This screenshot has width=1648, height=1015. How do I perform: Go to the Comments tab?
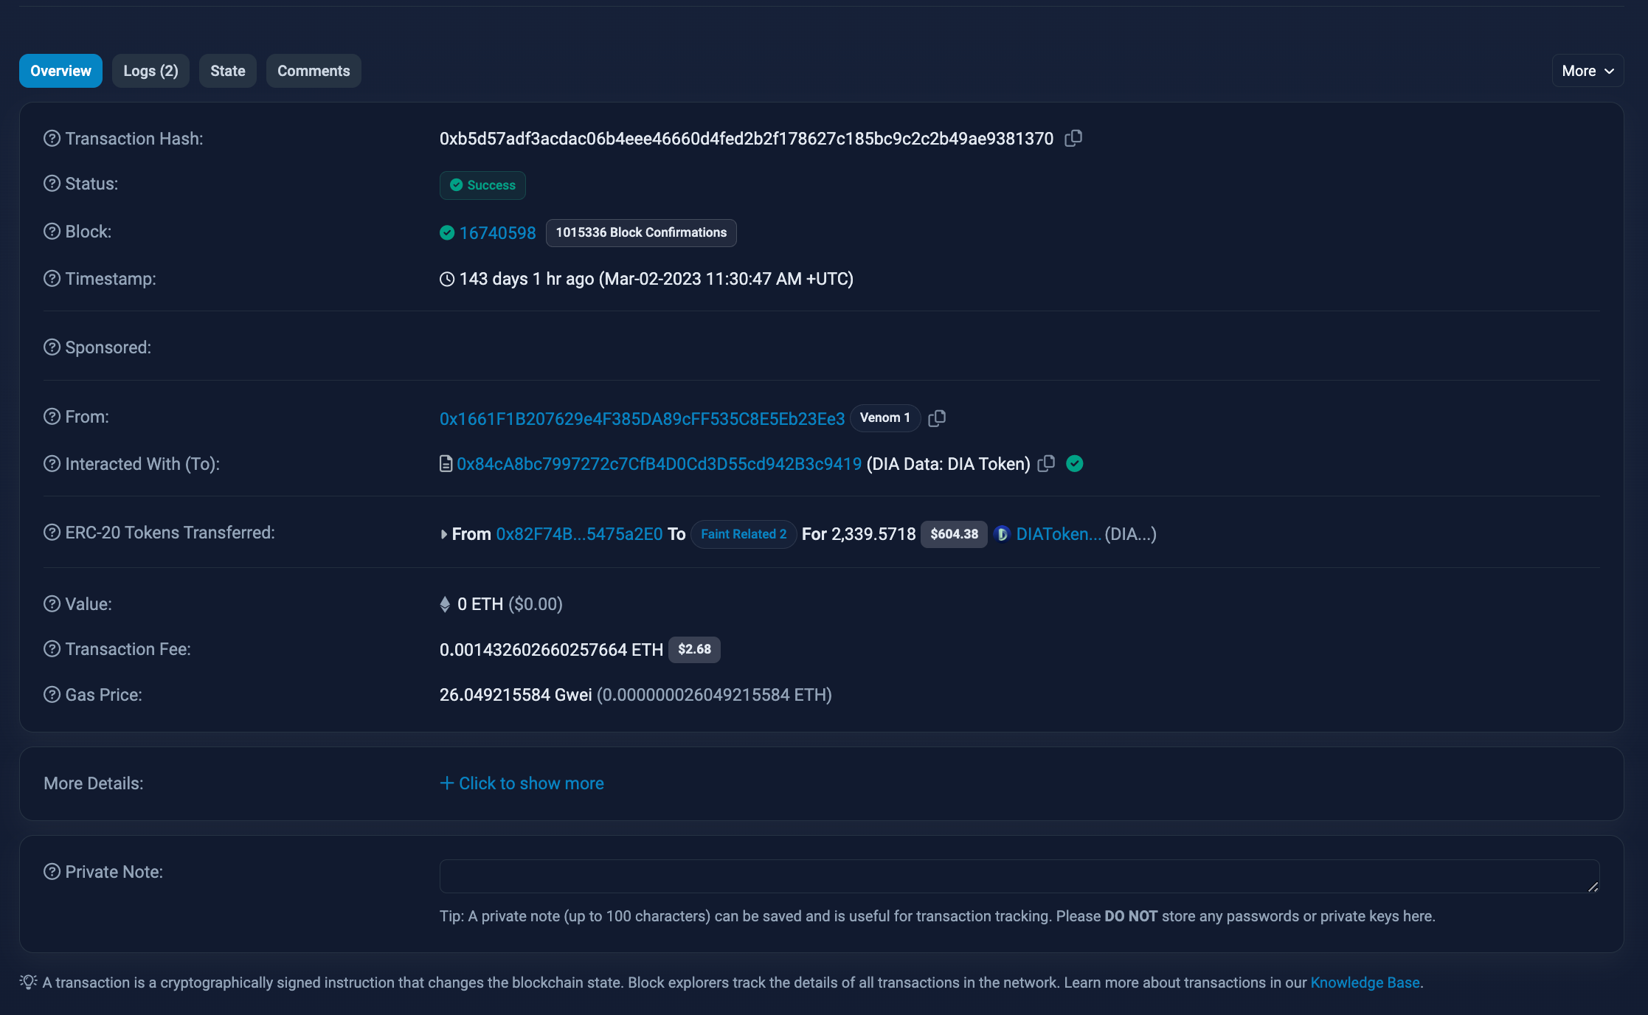tap(314, 71)
